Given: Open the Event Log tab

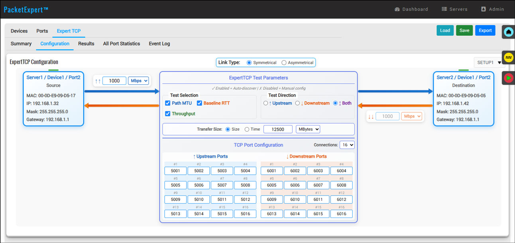Looking at the screenshot, I should tap(159, 44).
